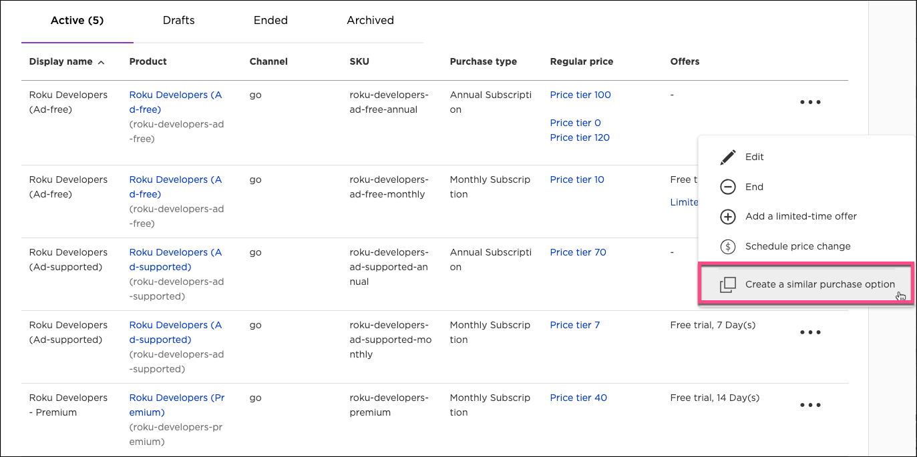917x457 pixels.
Task: Open Roku Developers (Premium) product link
Action: pos(176,405)
